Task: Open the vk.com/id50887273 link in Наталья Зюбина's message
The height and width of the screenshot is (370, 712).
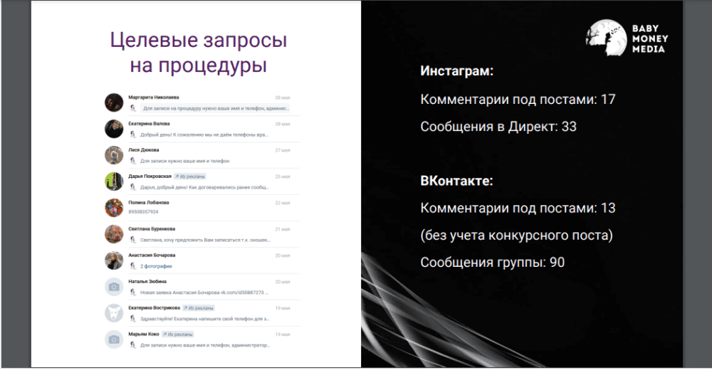Action: click(242, 293)
